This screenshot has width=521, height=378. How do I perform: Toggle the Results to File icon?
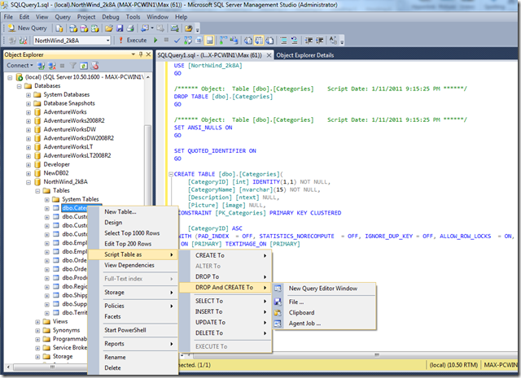pos(269,41)
